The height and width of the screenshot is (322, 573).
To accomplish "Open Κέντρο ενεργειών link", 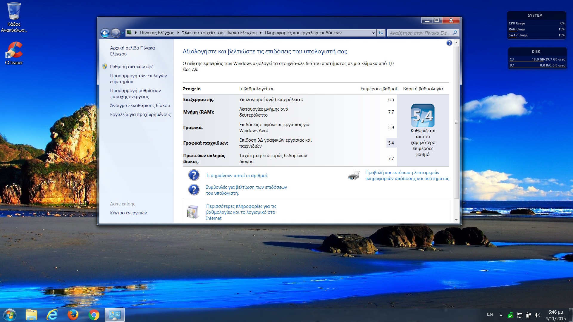I will pyautogui.click(x=128, y=213).
